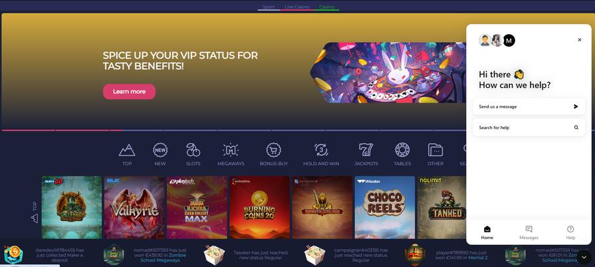Launch the Choco Reels game thumbnail
This screenshot has height=267, width=595.
pos(385,207)
